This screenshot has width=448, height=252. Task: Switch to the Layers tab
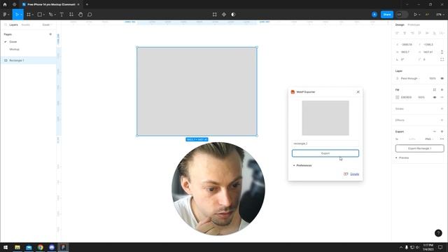coord(13,25)
